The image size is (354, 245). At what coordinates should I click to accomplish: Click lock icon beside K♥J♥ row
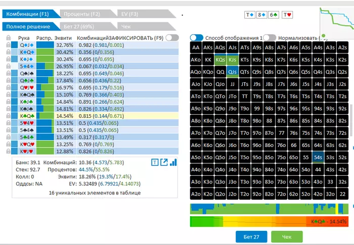click(x=8, y=152)
